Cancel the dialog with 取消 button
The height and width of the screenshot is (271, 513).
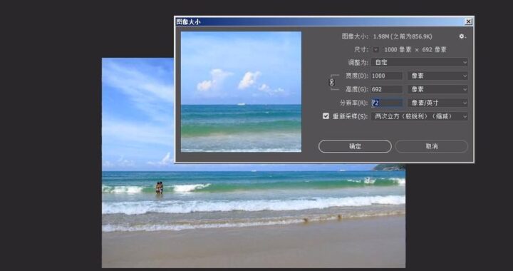[x=432, y=146]
